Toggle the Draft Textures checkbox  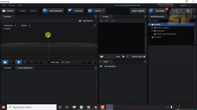point(80,21)
